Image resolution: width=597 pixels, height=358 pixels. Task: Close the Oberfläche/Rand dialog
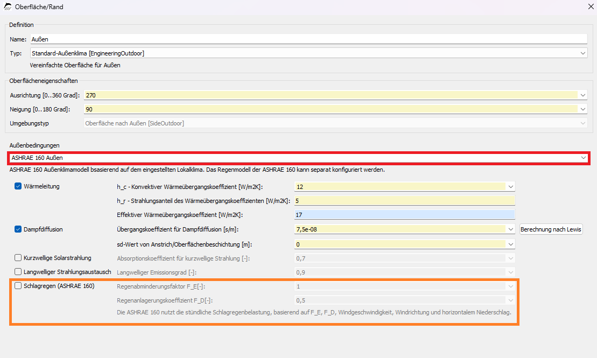click(591, 7)
